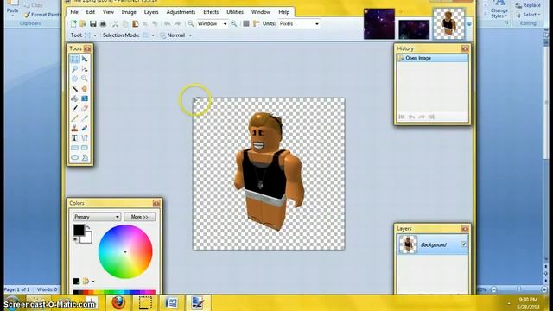Select the Paint Bucket tool
This screenshot has width=553, height=311.
click(x=75, y=98)
